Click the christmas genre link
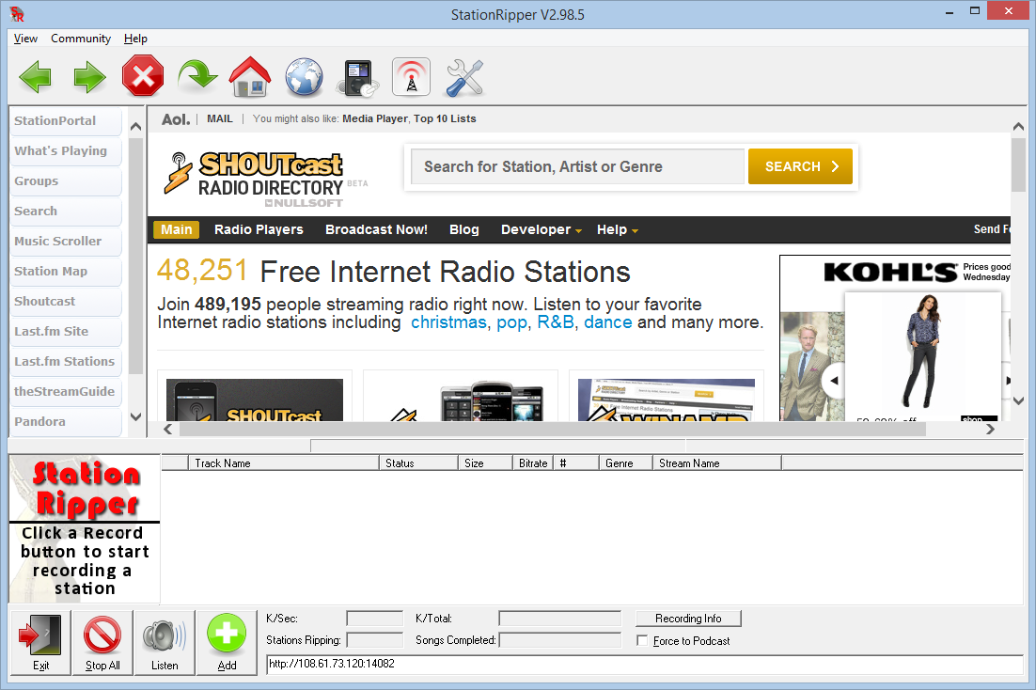Viewport: 1036px width, 690px height. [x=448, y=322]
